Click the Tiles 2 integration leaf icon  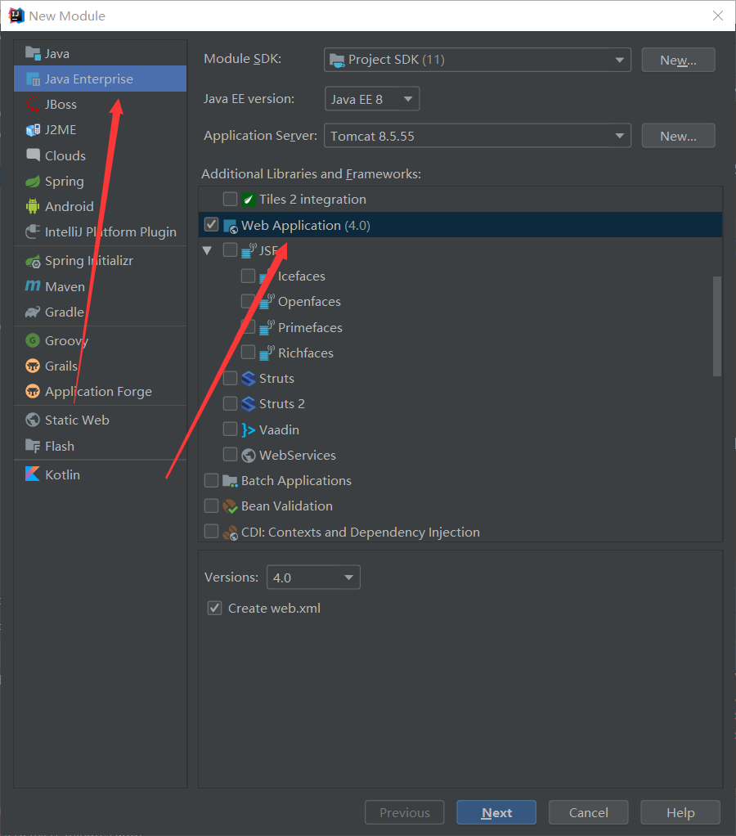pos(249,200)
